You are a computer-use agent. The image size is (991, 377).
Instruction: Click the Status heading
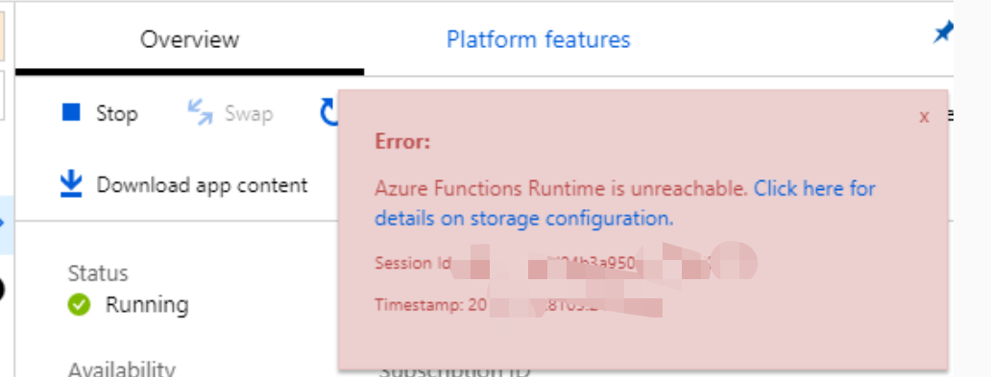(98, 273)
